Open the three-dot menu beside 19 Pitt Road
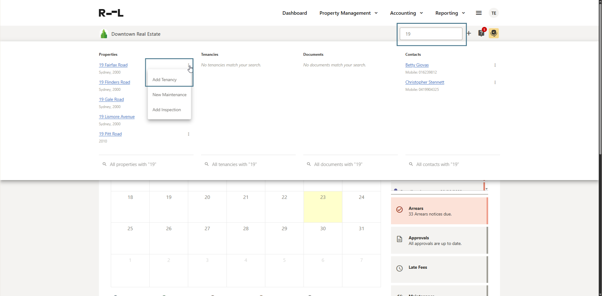The image size is (602, 296). pos(188,134)
